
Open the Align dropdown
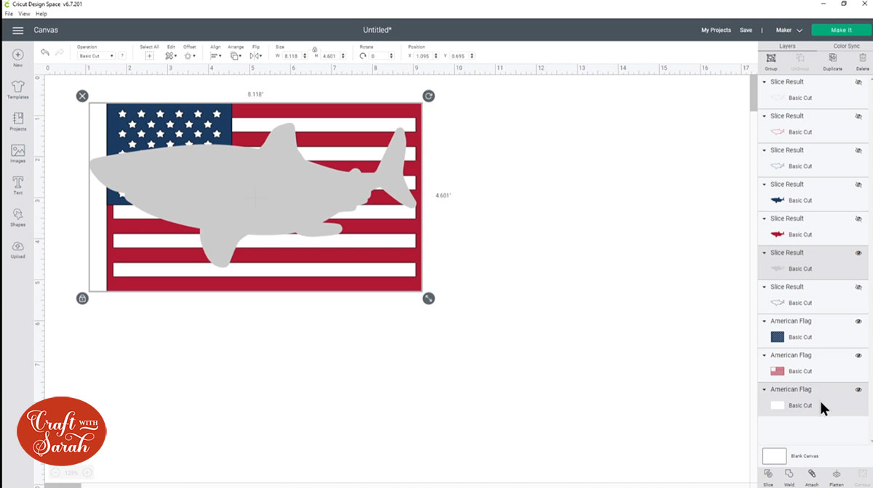[215, 56]
